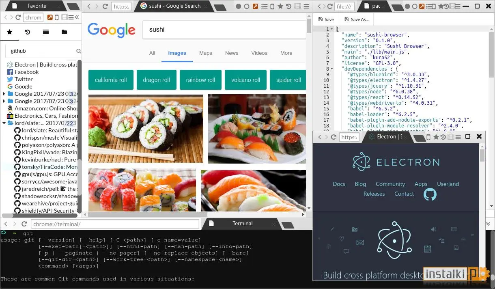Open a new tab next to Terminal tab
This screenshot has height=289, width=495.
click(288, 225)
